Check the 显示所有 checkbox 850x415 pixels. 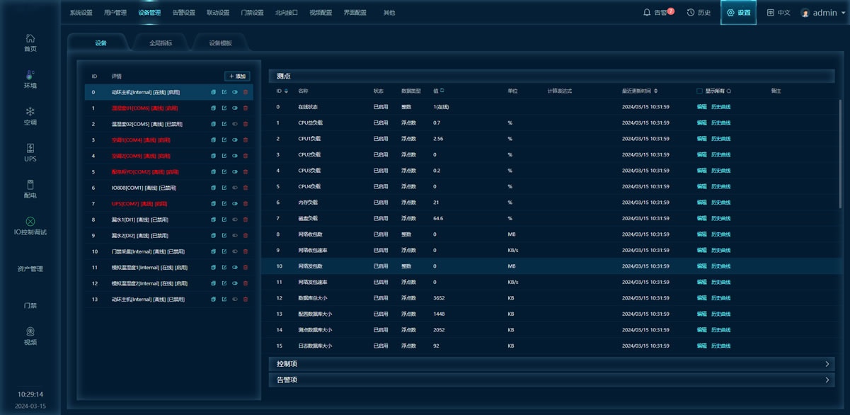pos(699,91)
